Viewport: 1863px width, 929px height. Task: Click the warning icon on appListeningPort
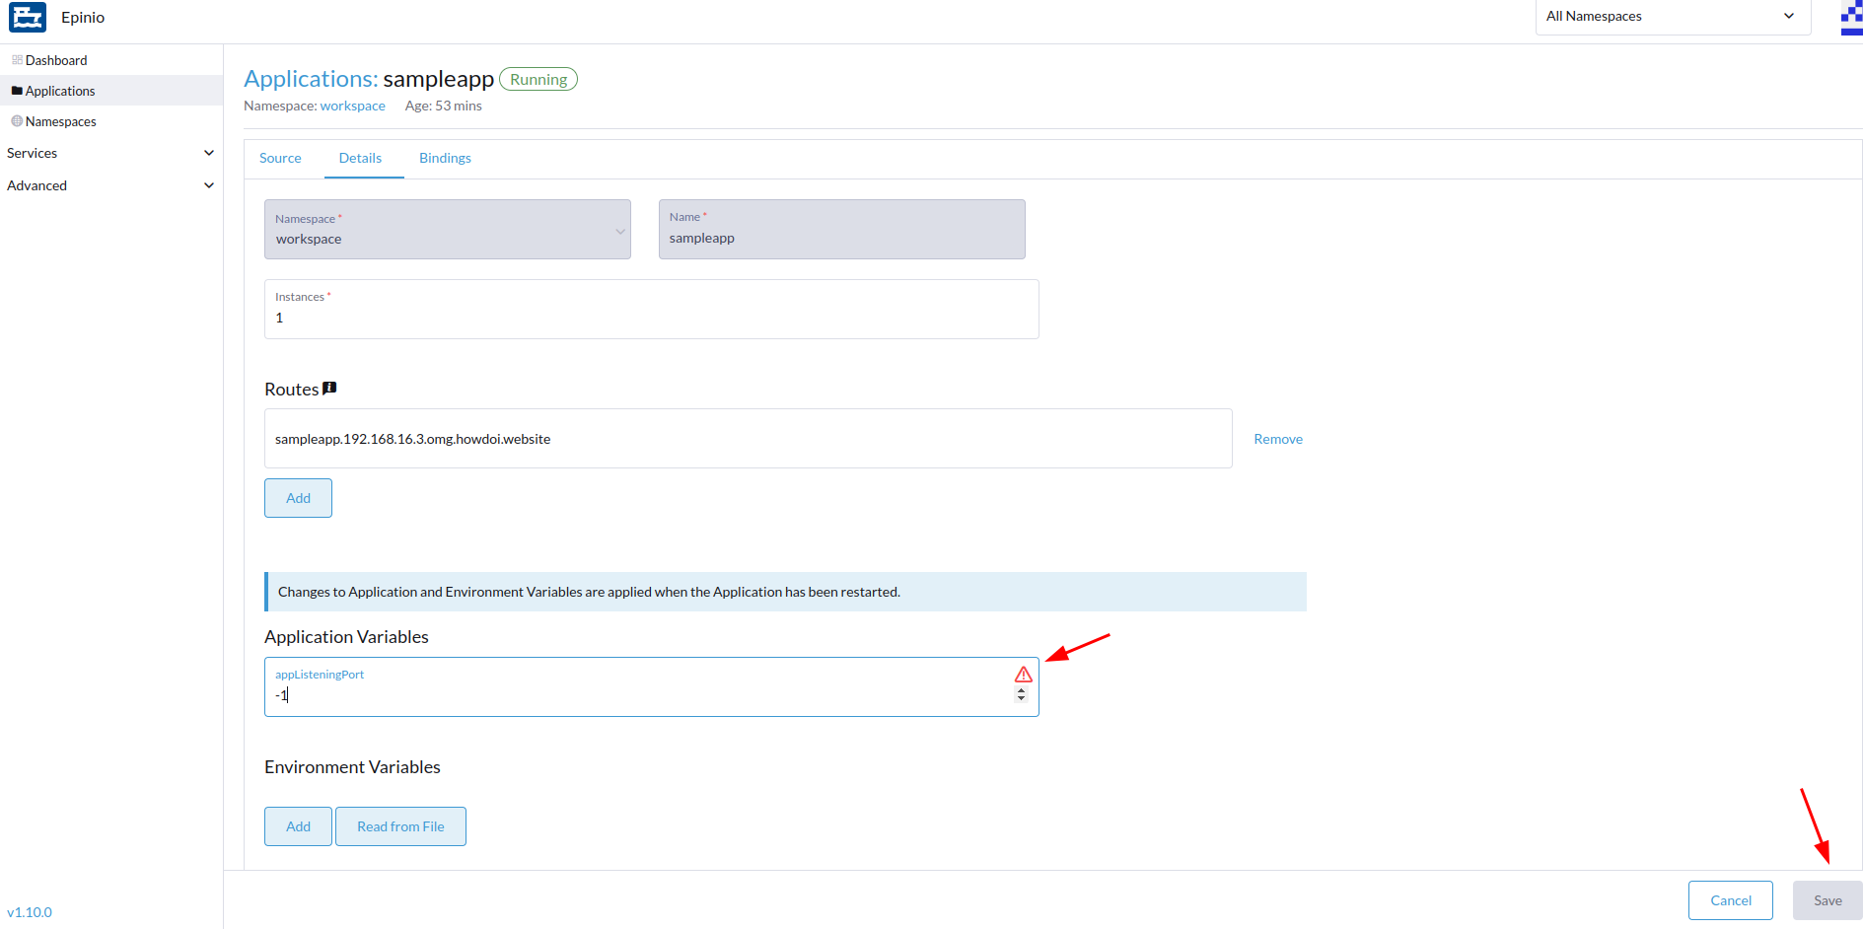[x=1023, y=675]
